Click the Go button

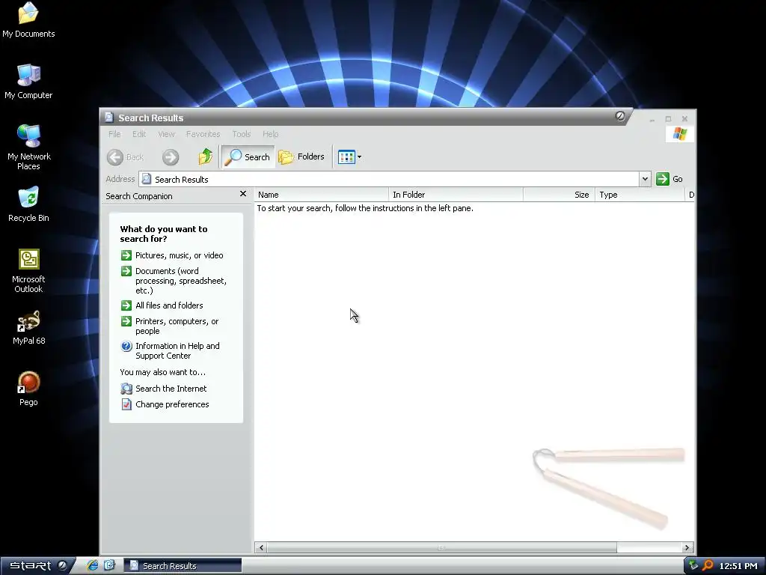tap(670, 179)
